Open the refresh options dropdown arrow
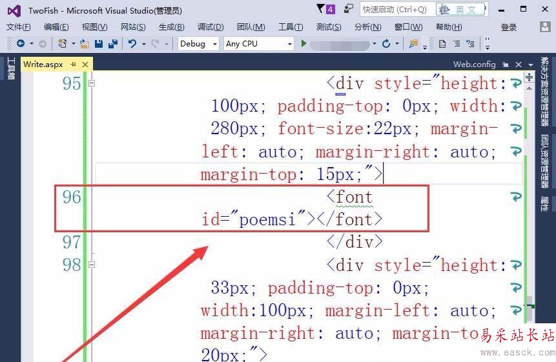This screenshot has width=556, height=362. (x=397, y=44)
